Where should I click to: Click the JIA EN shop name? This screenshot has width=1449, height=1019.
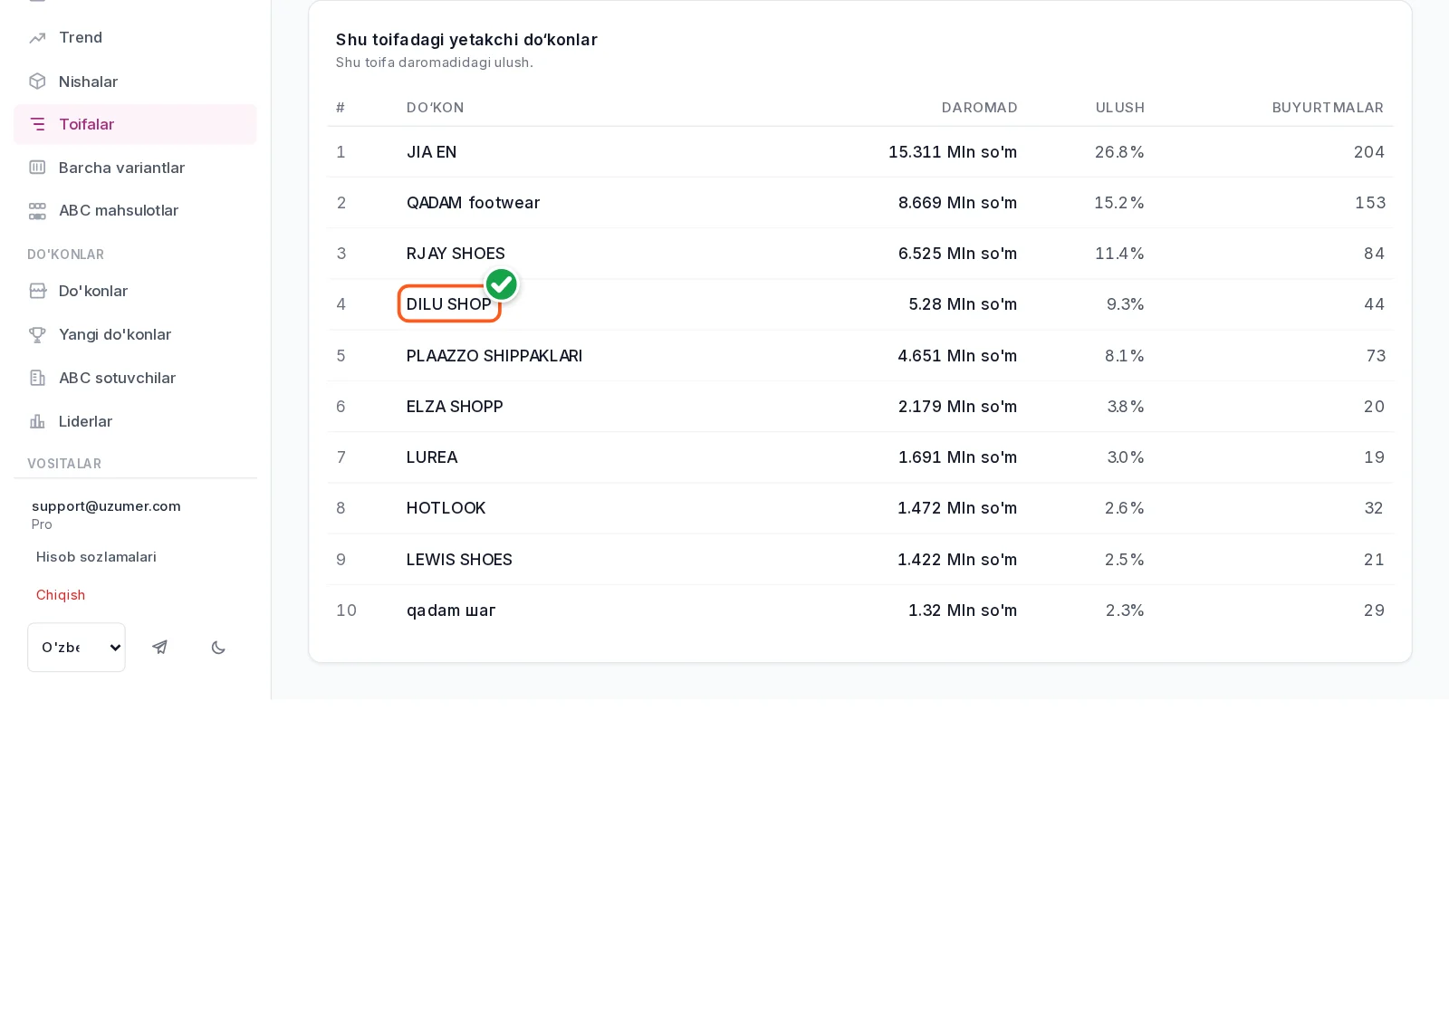coord(431,152)
